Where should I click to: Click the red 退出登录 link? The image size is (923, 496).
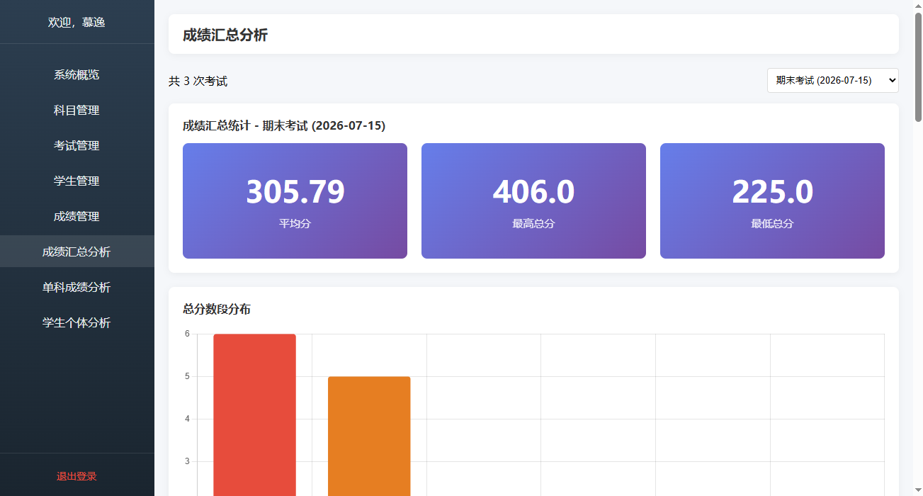click(x=77, y=476)
